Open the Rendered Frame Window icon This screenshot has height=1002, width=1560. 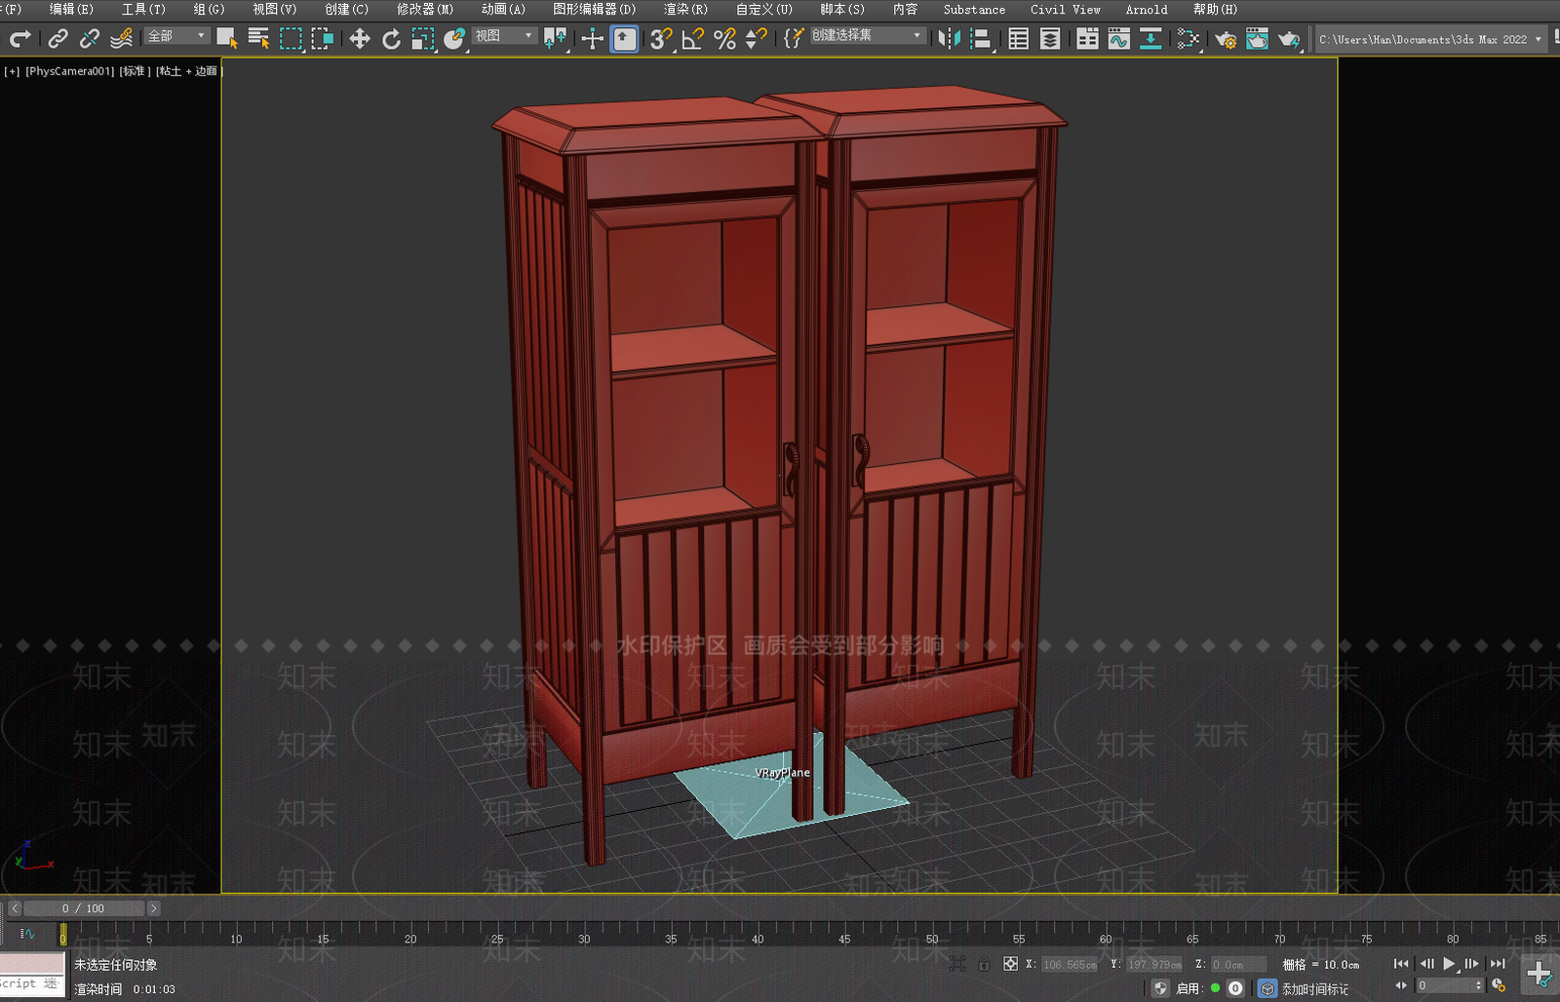point(1257,39)
